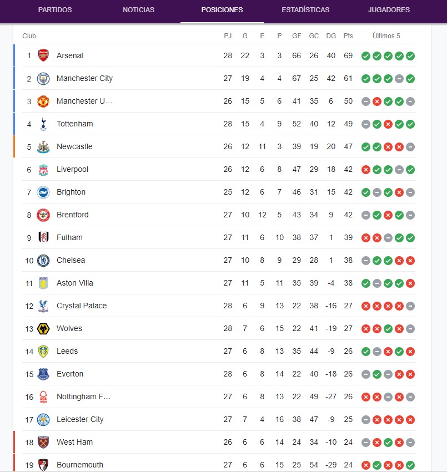Click the Everton table row name
The image size is (447, 473).
[x=70, y=374]
